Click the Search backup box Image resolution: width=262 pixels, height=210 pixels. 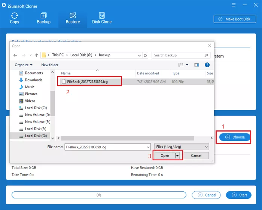coord(179,55)
